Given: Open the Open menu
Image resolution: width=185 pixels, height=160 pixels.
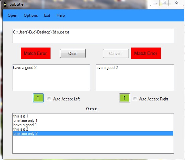Looking at the screenshot, I should 12,15.
